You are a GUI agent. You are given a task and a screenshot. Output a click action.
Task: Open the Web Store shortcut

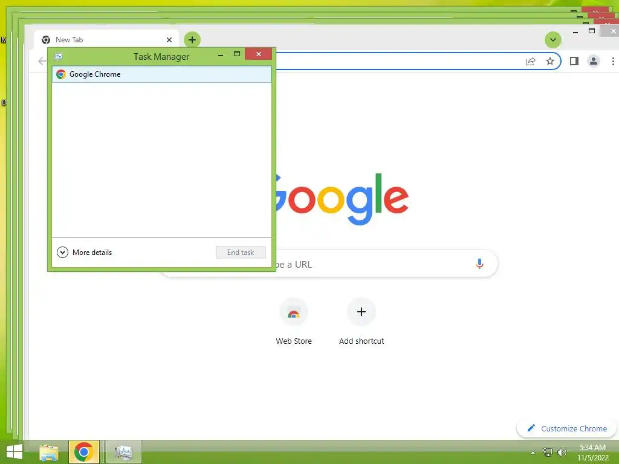(294, 322)
